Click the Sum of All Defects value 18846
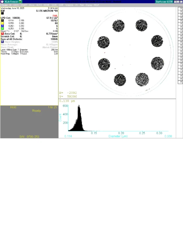Image resolution: width=183 pixels, height=238 pixels. point(54,39)
